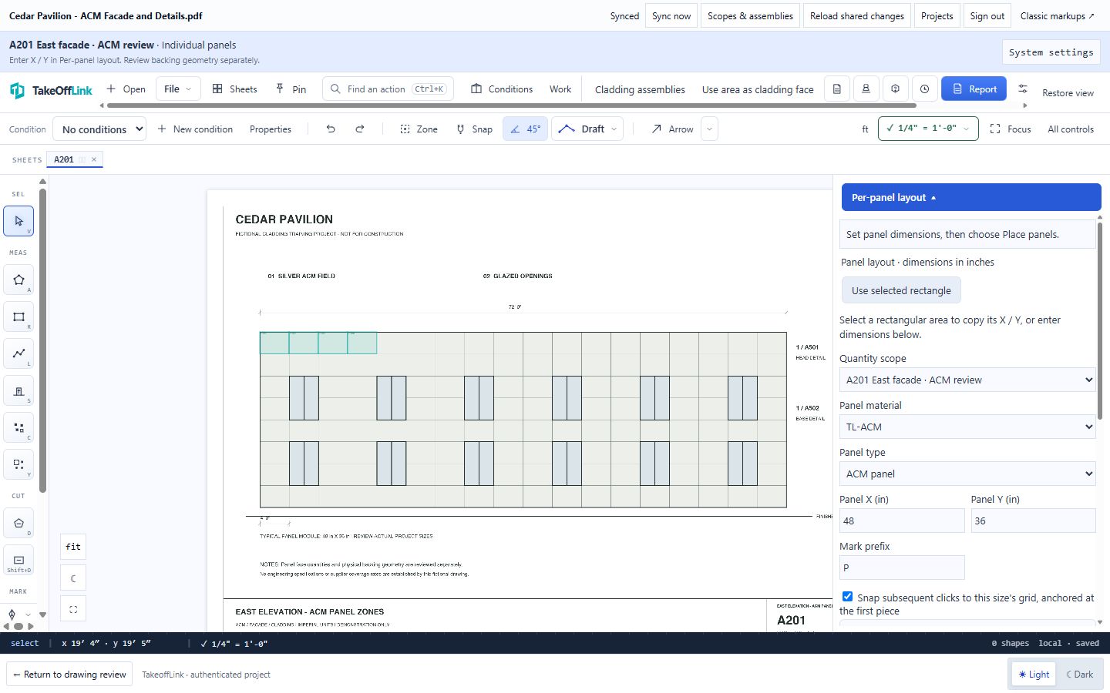This screenshot has height=693, width=1110.
Task: Open the File dropdown menu
Action: 178,89
